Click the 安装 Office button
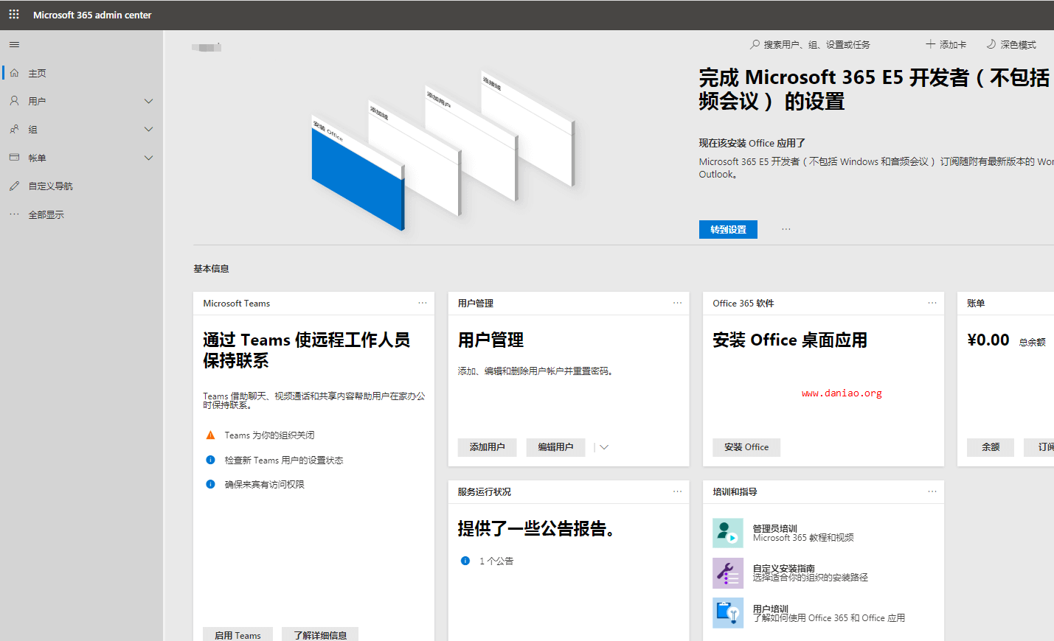The height and width of the screenshot is (641, 1054). coord(746,447)
